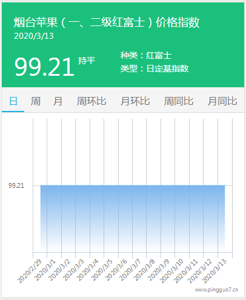
Task: Switch to the 周 weekly tab
Action: [x=36, y=101]
